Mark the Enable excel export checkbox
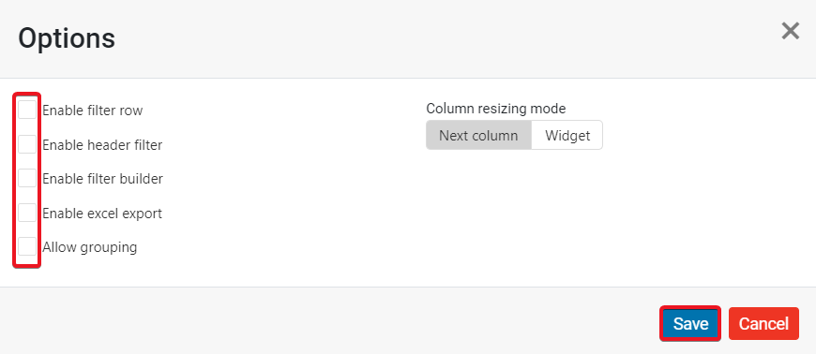 coord(27,212)
